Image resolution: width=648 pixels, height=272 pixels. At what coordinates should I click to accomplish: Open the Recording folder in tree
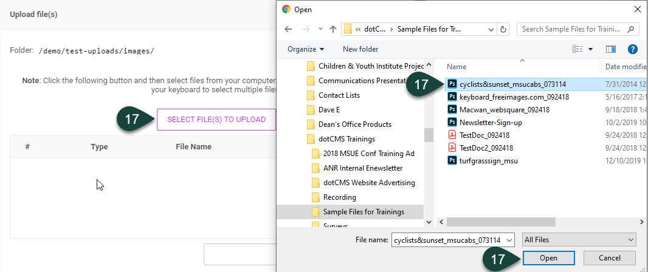[339, 197]
